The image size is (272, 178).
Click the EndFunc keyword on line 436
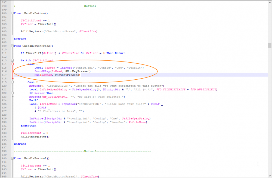pyautogui.click(x=20, y=144)
